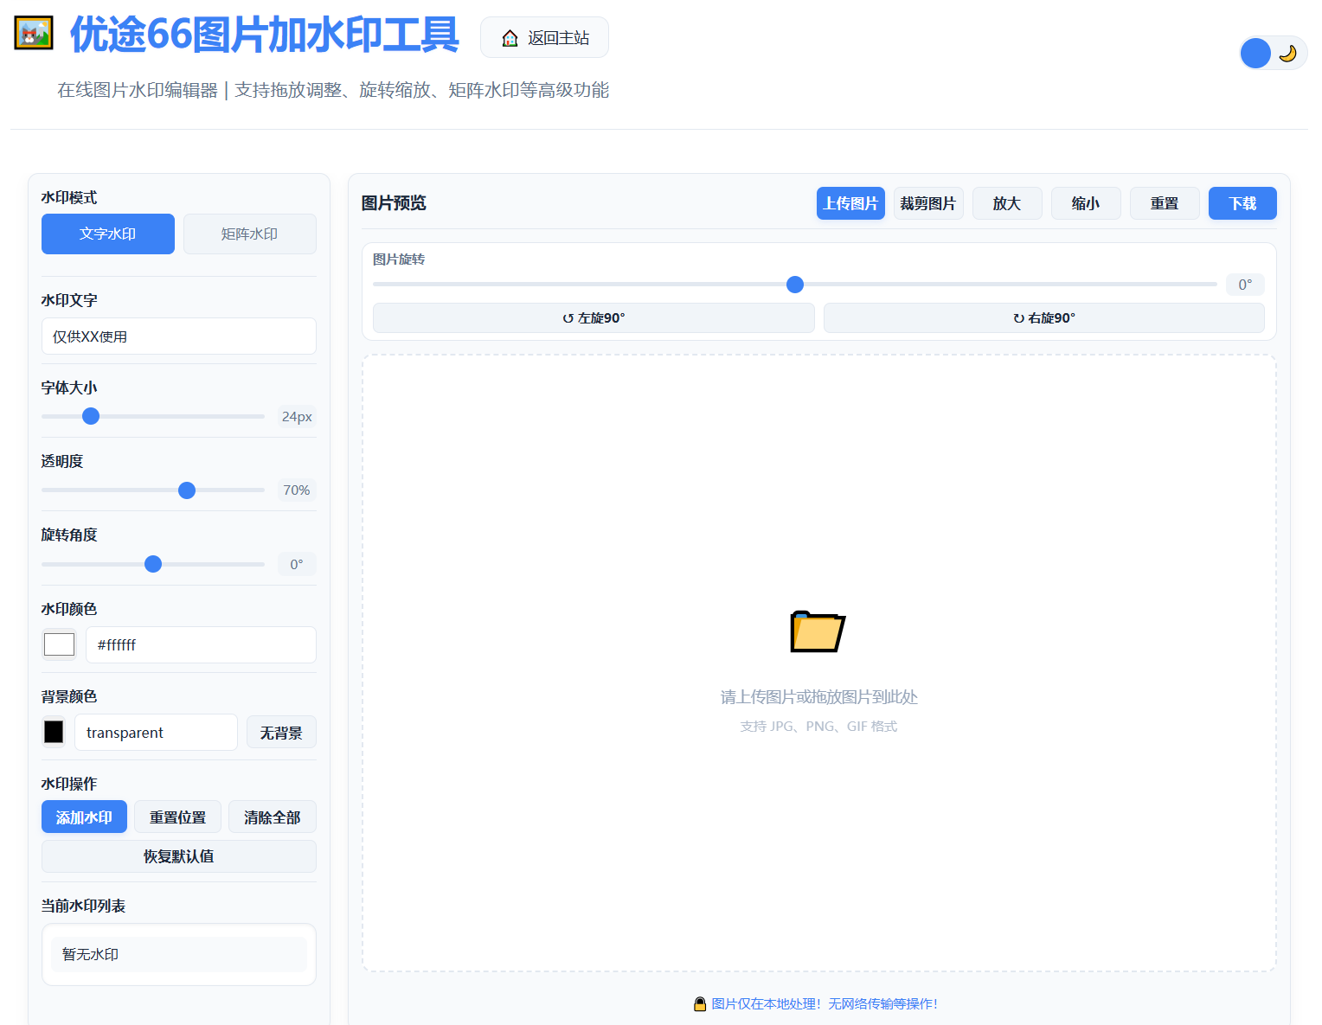The image size is (1322, 1025).
Task: Click the transparent background input field
Action: 156,732
